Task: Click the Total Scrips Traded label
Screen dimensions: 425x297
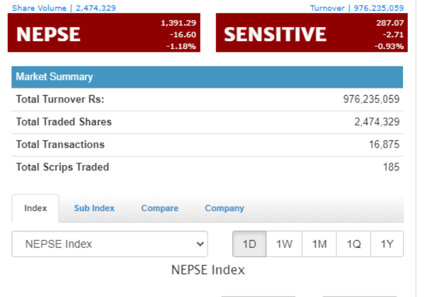Action: [x=62, y=167]
